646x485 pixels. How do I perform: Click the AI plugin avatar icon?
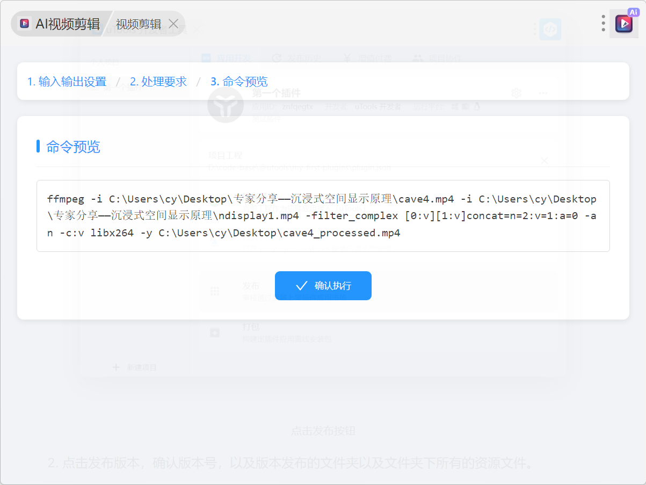coord(623,24)
